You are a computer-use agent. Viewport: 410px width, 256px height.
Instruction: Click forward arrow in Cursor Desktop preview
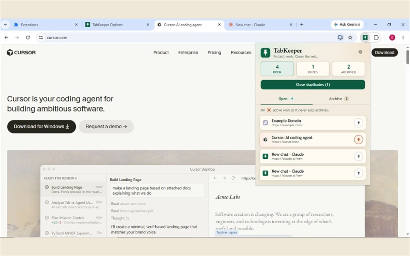click(224, 178)
